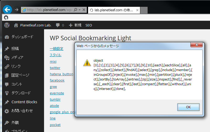Open the Content Blocks sidebar menu
Image resolution: width=210 pixels, height=132 pixels.
tap(24, 102)
